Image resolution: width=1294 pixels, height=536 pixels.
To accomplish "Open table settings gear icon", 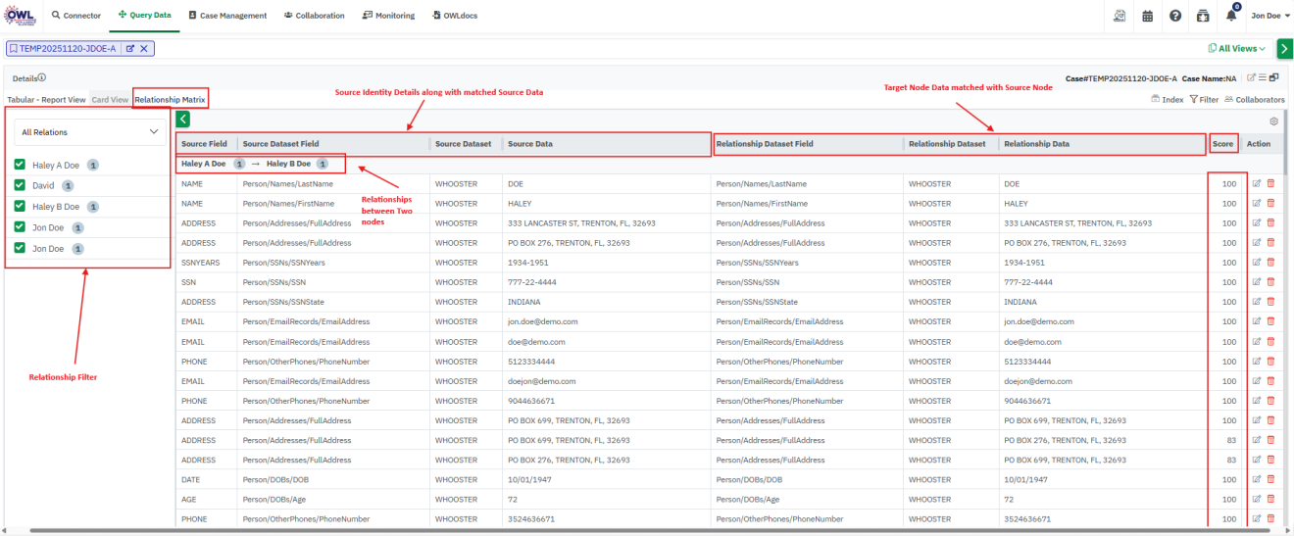I will (x=1273, y=122).
